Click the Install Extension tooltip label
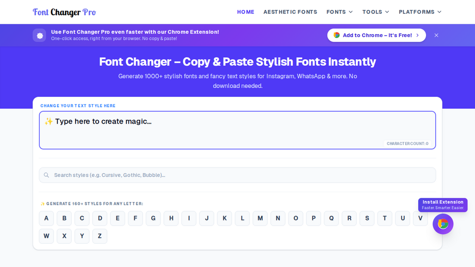 (443, 205)
